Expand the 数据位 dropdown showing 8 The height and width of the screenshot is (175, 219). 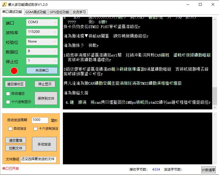42,51
